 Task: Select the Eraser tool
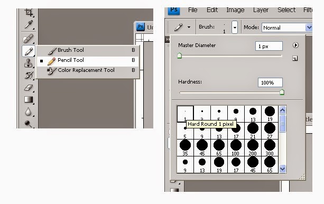[29, 87]
